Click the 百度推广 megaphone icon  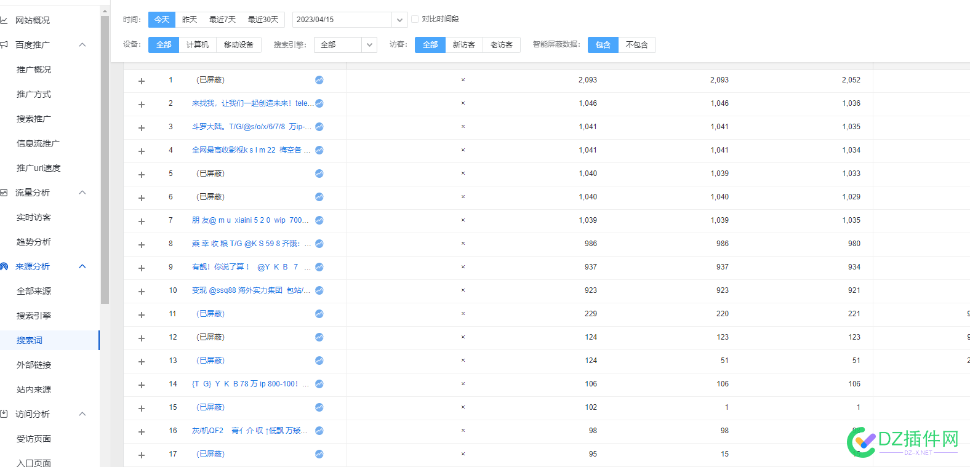[4, 45]
